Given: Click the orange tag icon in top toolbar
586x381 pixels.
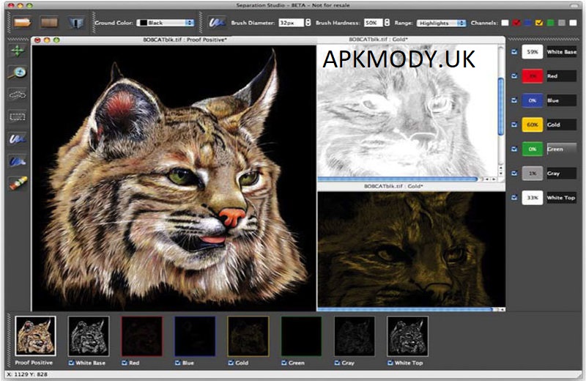Looking at the screenshot, I should 23,23.
